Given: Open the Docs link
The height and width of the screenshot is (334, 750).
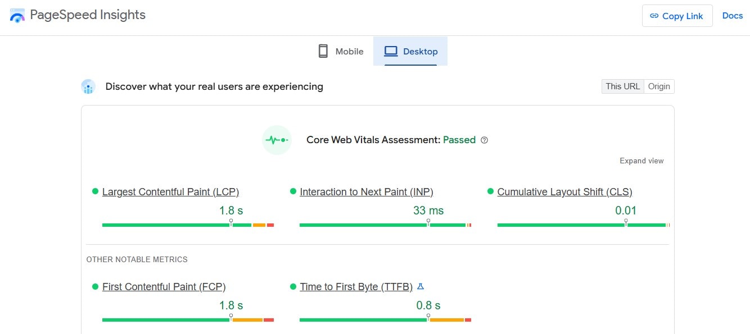Looking at the screenshot, I should click(733, 16).
